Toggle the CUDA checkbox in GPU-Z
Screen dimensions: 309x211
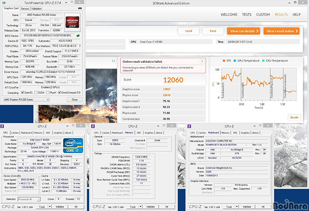36,93
